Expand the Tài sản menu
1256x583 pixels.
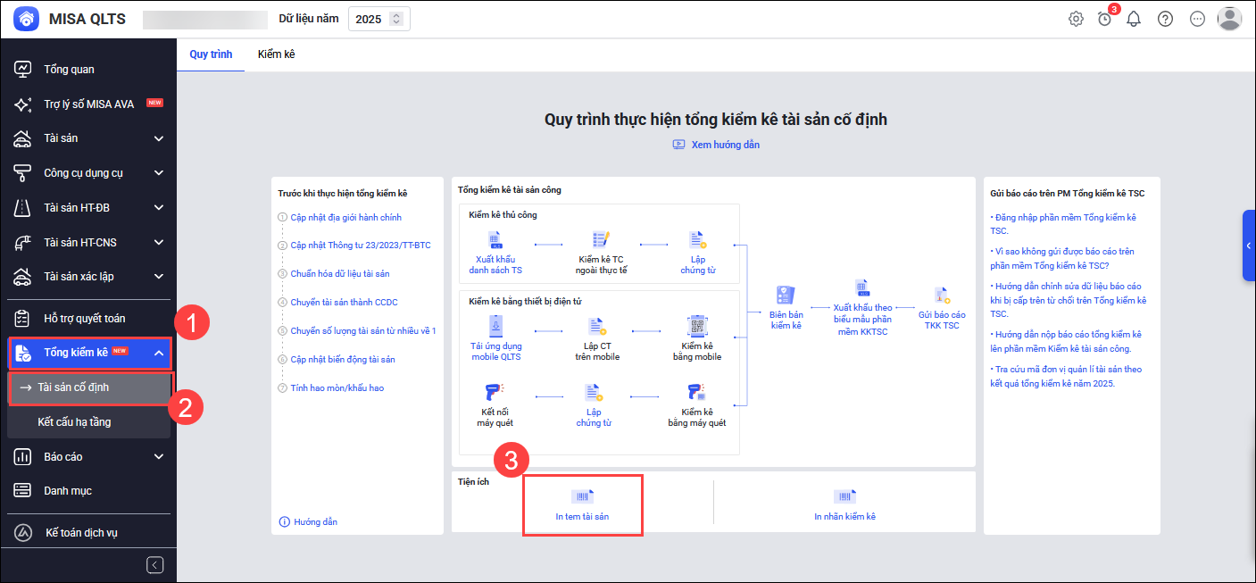(x=159, y=138)
